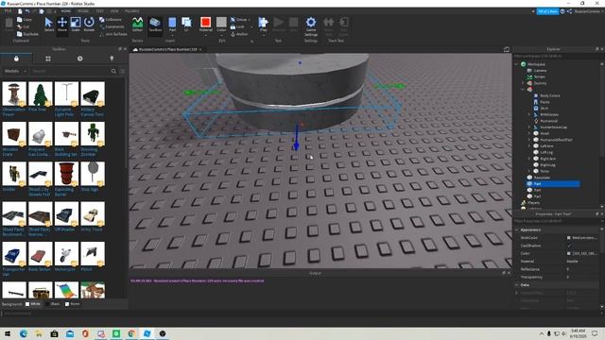Open the BrickColor swatch in Properties
605x340 pixels.
pos(569,237)
